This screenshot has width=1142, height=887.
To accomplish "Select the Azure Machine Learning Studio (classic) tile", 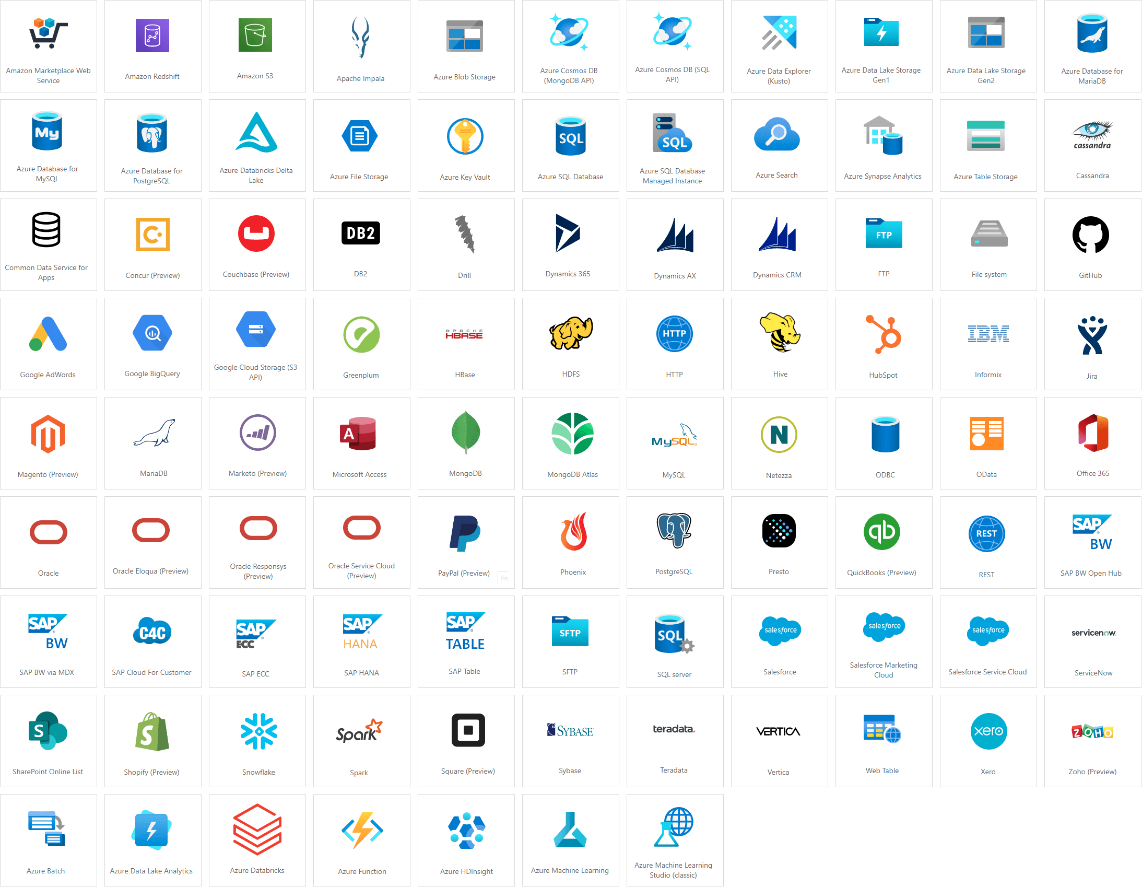I will tap(675, 841).
